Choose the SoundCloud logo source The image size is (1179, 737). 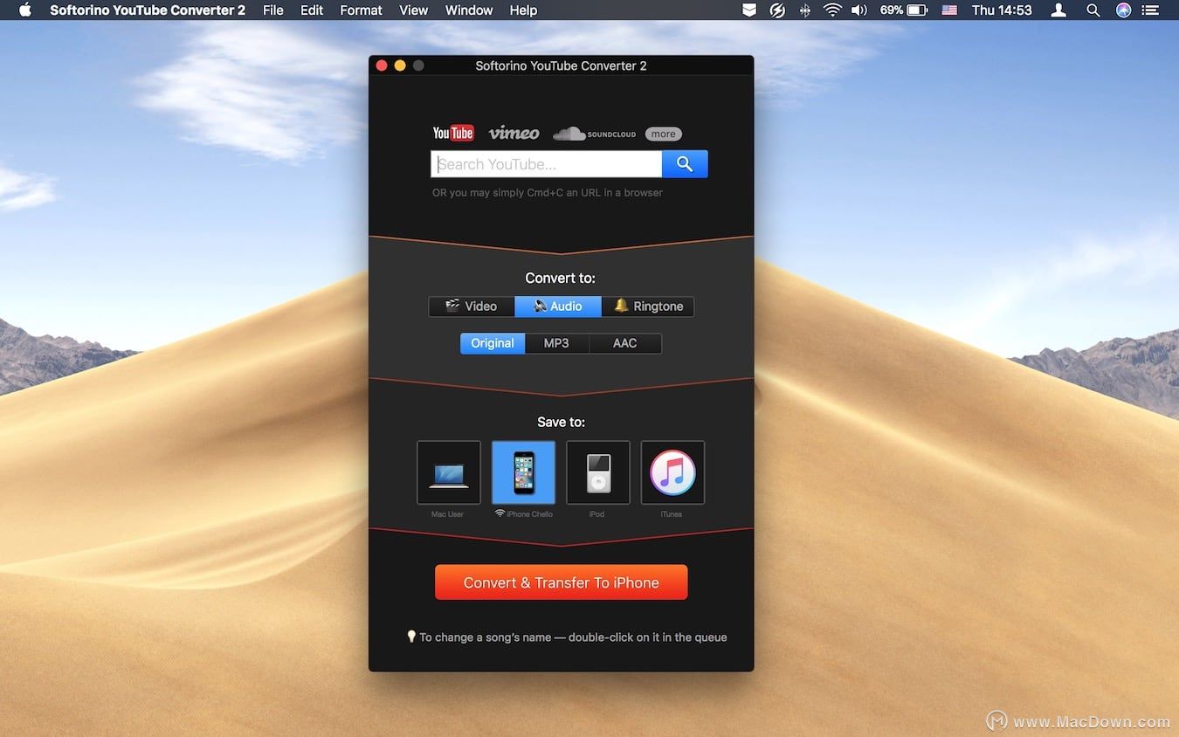595,134
